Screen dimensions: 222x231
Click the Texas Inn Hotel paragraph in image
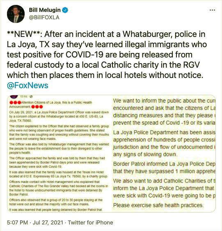[x=58, y=174]
